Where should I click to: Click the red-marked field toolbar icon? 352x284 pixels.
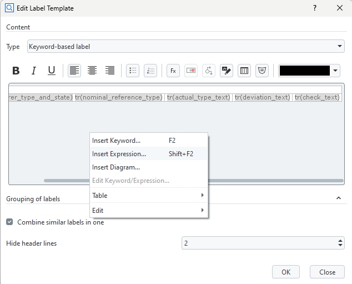click(191, 71)
